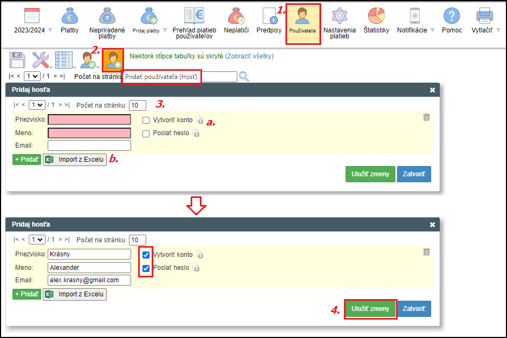The width and height of the screenshot is (507, 338).
Task: Open the wrench and screwdriver tools icon
Action: pos(41,59)
